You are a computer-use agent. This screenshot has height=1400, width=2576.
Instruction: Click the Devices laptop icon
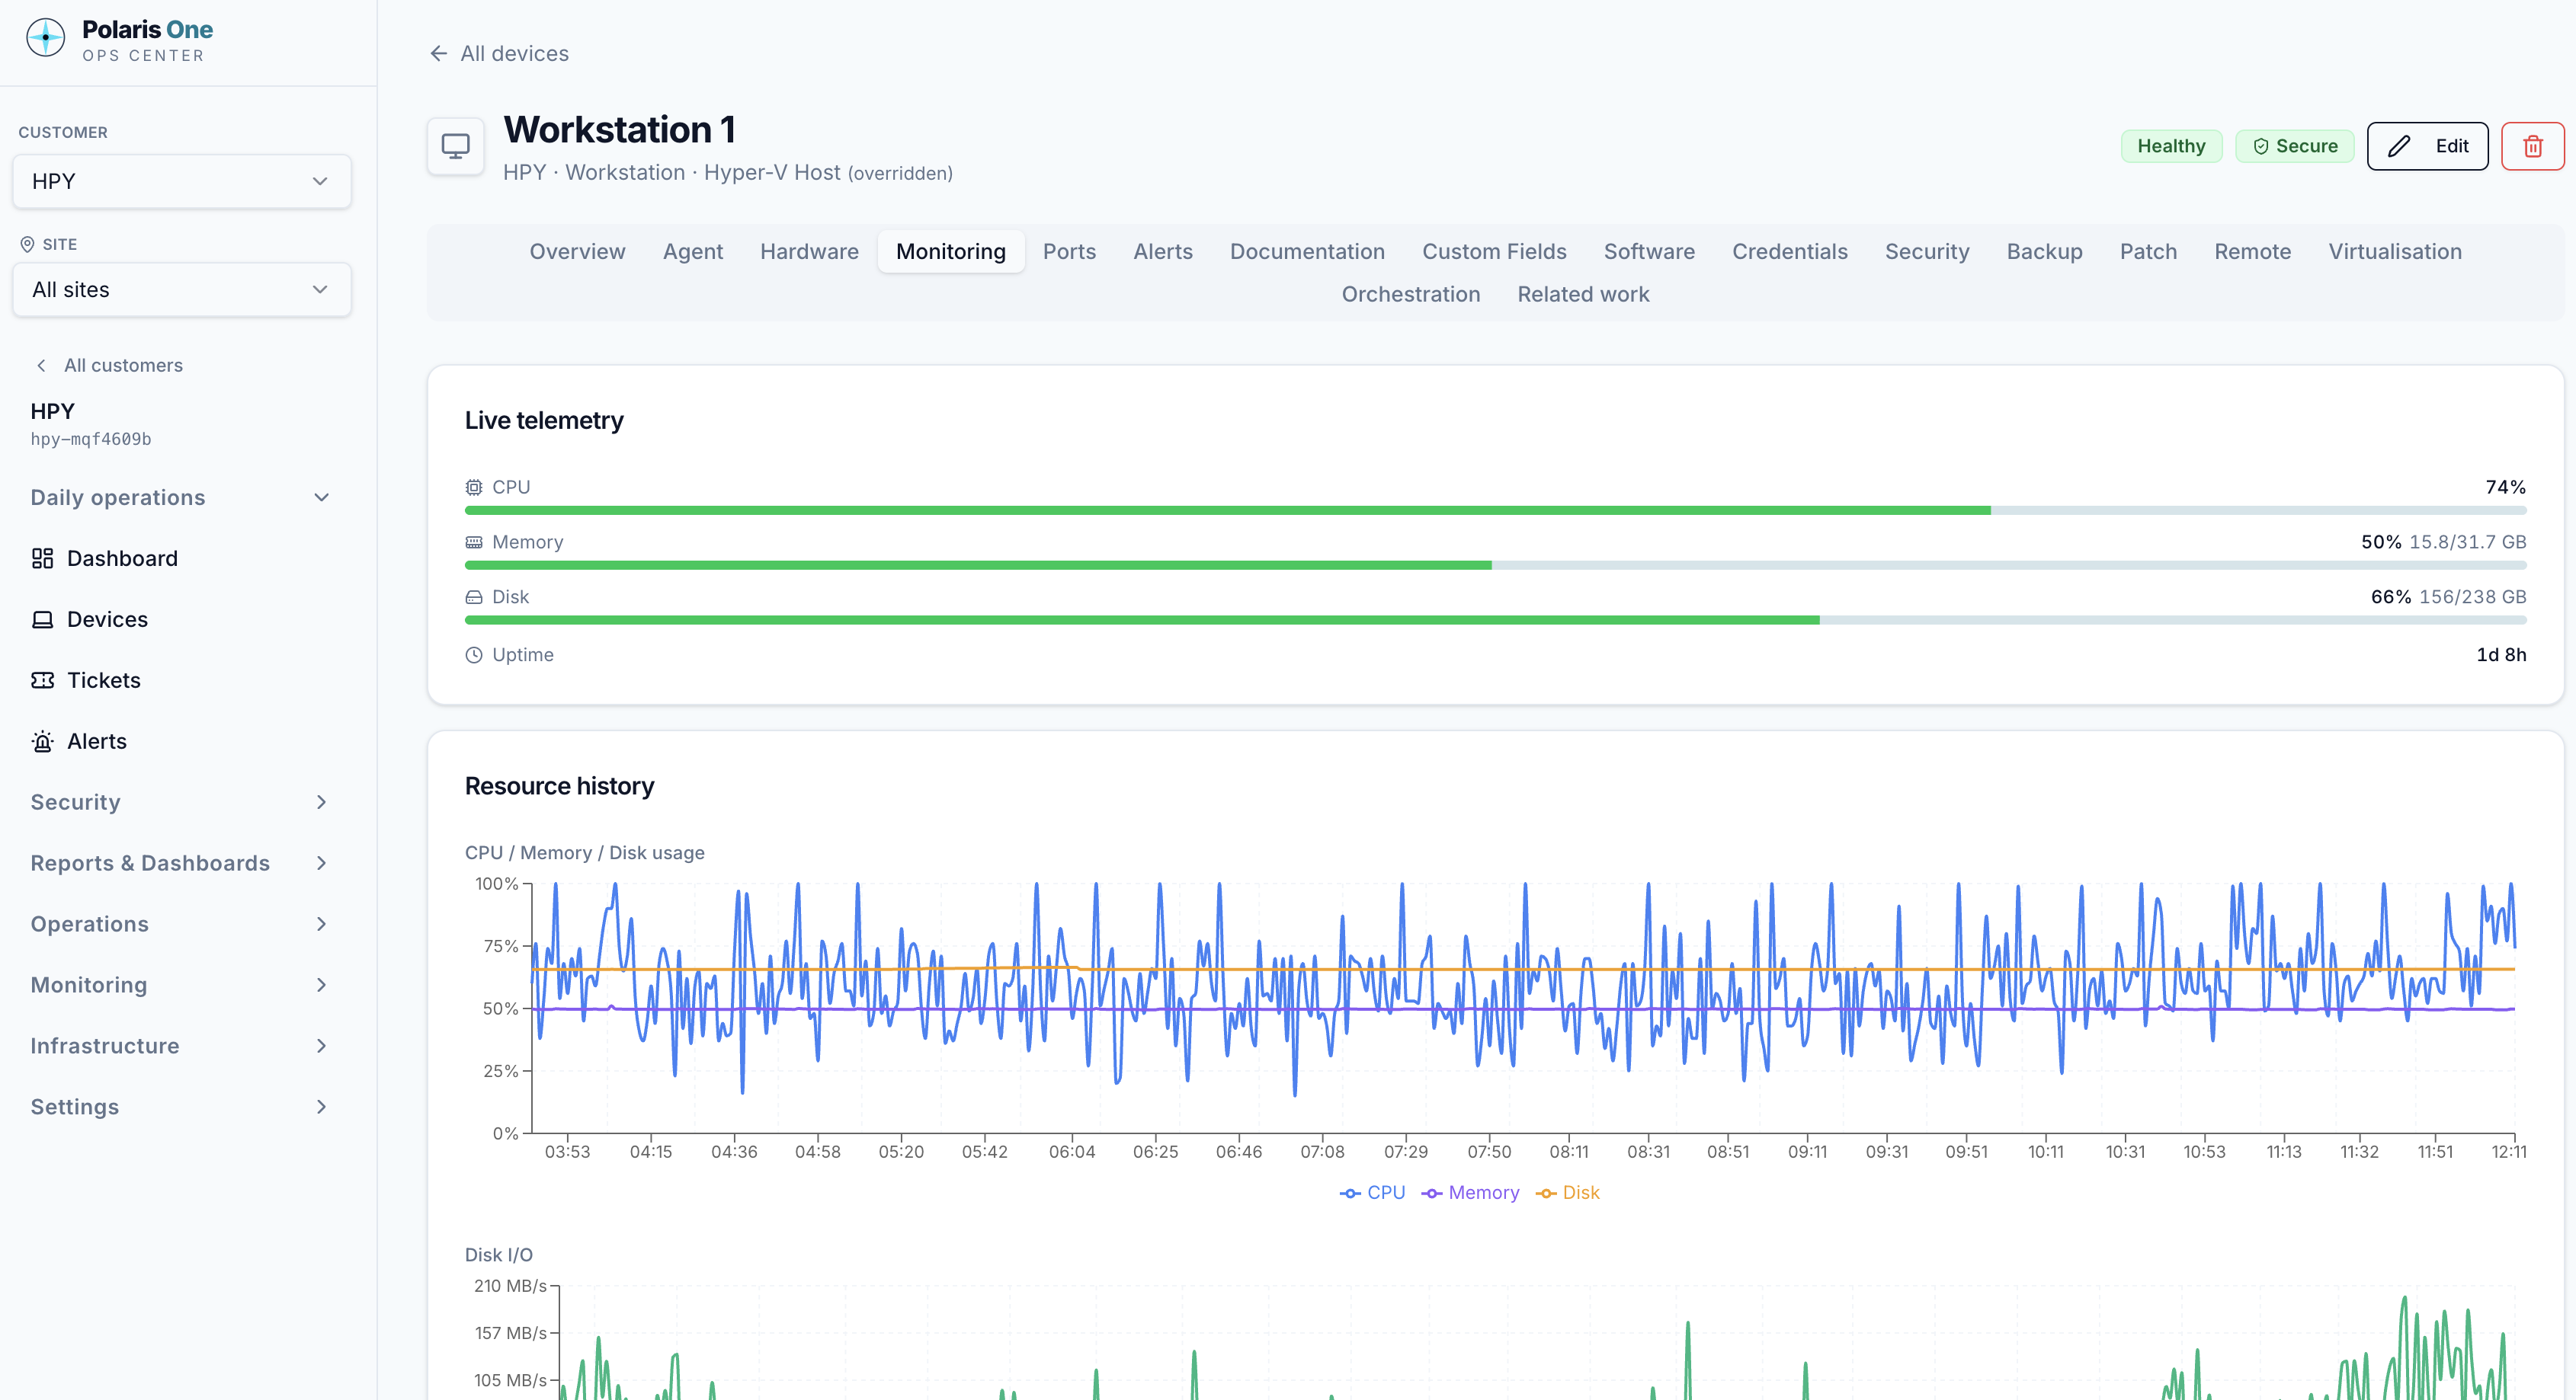tap(42, 619)
